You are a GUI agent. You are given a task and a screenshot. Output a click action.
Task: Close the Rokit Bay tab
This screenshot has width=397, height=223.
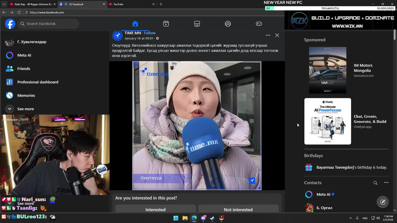coord(54,4)
